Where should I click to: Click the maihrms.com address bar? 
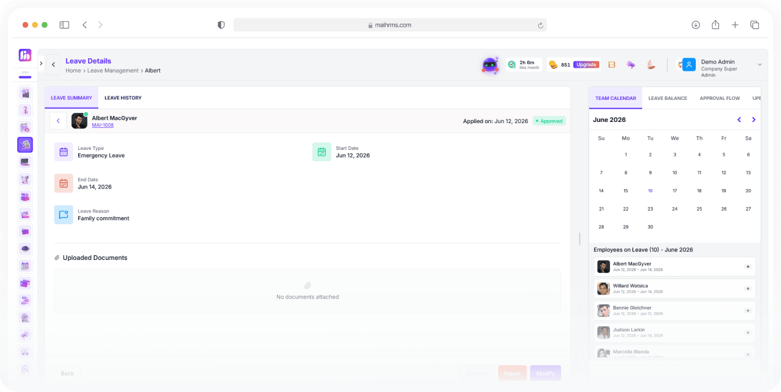390,25
